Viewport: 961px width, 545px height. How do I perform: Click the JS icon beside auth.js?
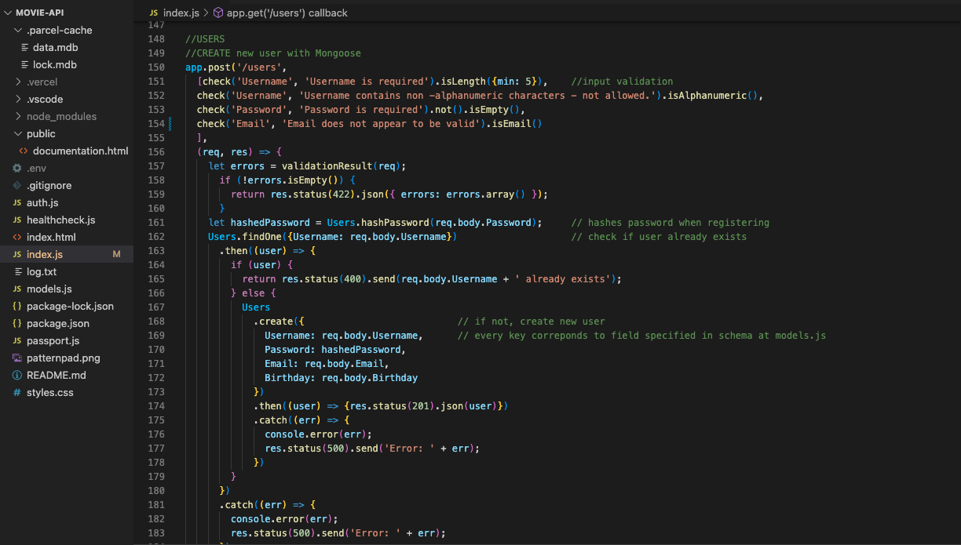click(x=17, y=203)
